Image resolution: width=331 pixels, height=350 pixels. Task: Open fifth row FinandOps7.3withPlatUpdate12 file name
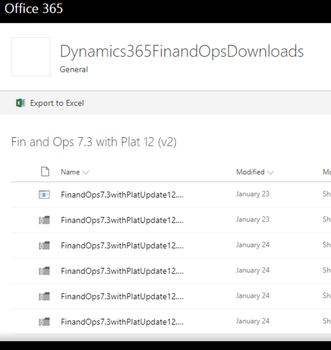click(122, 296)
